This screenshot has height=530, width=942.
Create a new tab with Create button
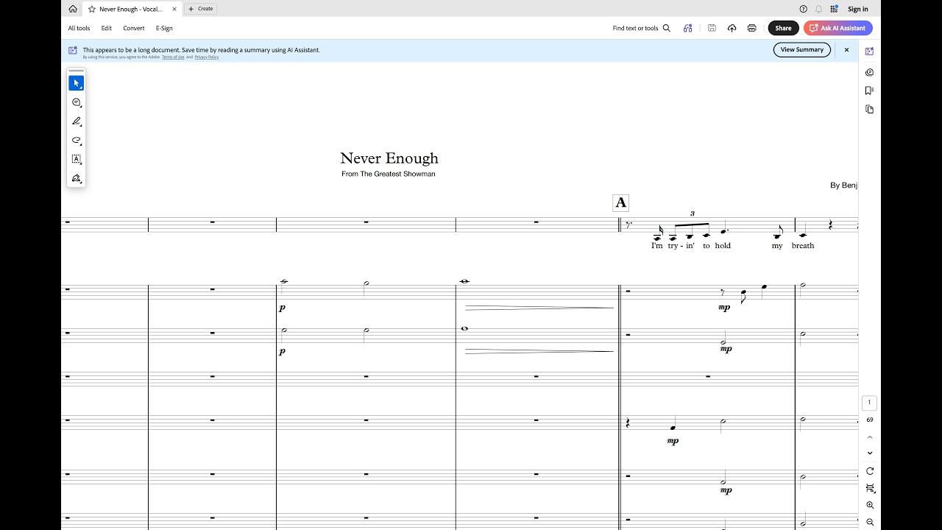(x=200, y=9)
